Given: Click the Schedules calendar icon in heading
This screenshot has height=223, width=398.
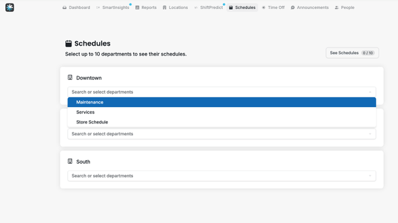Looking at the screenshot, I should click(68, 43).
